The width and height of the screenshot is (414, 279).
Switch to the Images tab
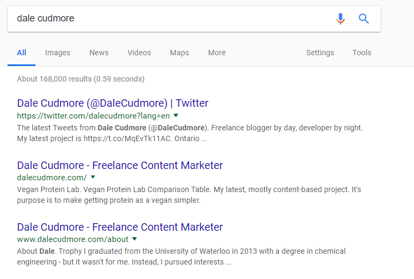click(57, 53)
